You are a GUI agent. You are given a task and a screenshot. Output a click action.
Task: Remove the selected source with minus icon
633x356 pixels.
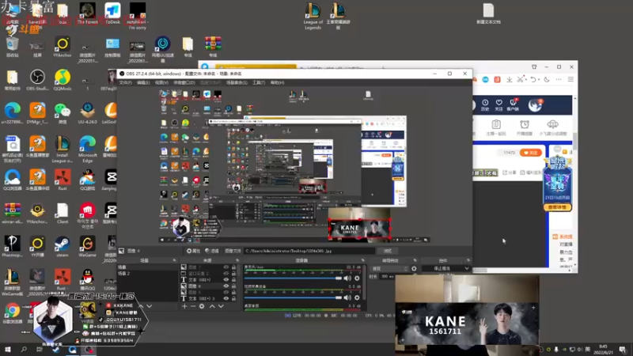(193, 306)
